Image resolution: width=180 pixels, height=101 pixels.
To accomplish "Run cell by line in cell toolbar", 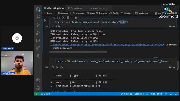I will [x=54, y=17].
